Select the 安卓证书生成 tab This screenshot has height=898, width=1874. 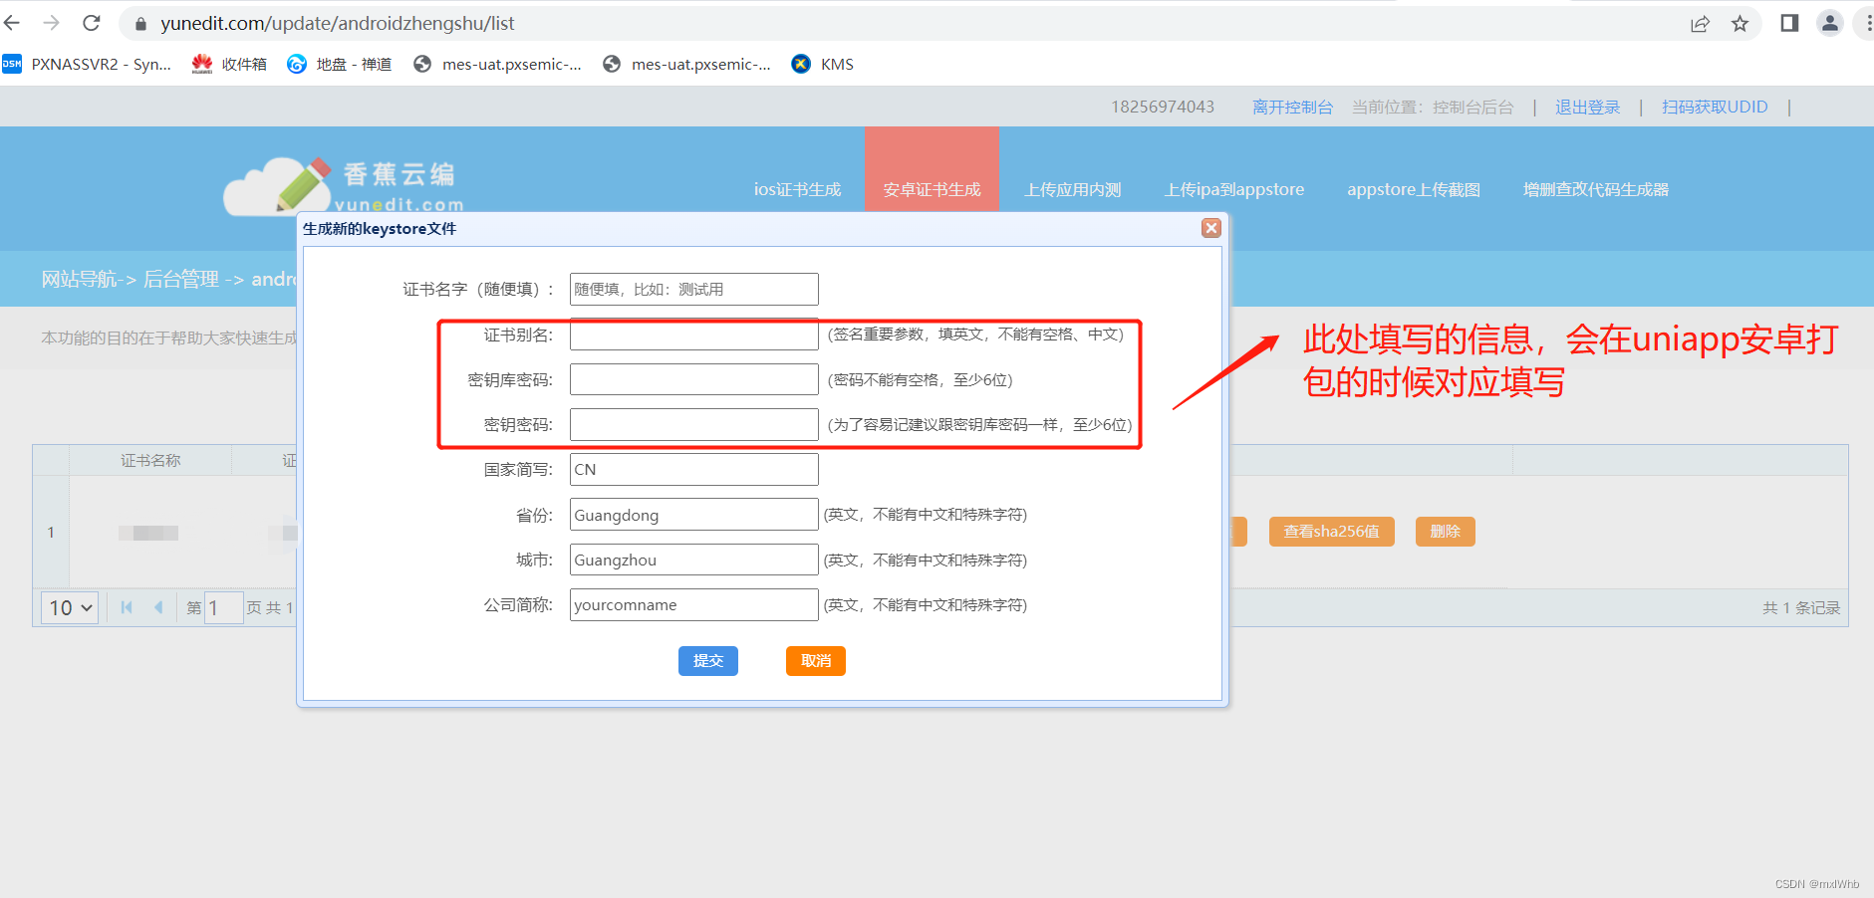[x=932, y=189]
